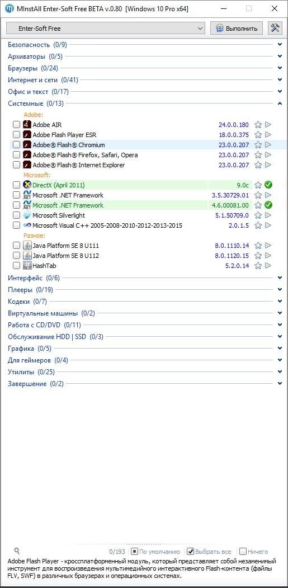Click the Adobe Flash Player description text

click(x=141, y=568)
